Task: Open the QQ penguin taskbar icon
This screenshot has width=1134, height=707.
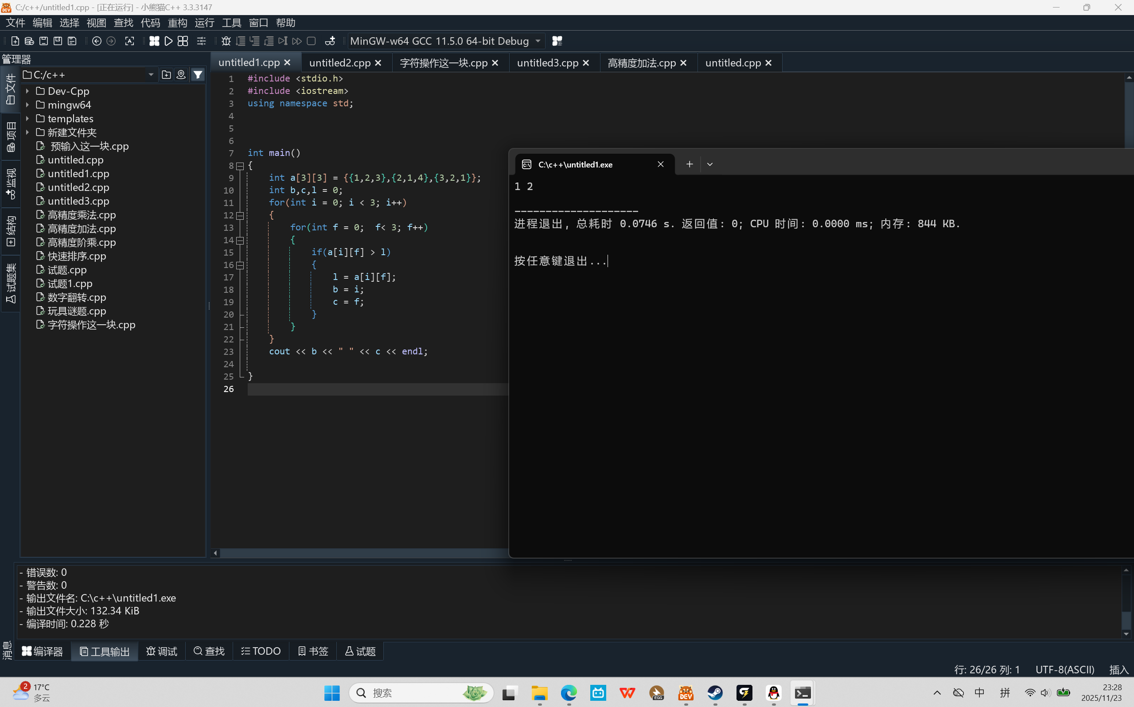Action: point(773,693)
